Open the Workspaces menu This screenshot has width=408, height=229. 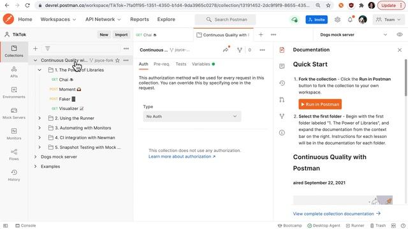click(58, 19)
